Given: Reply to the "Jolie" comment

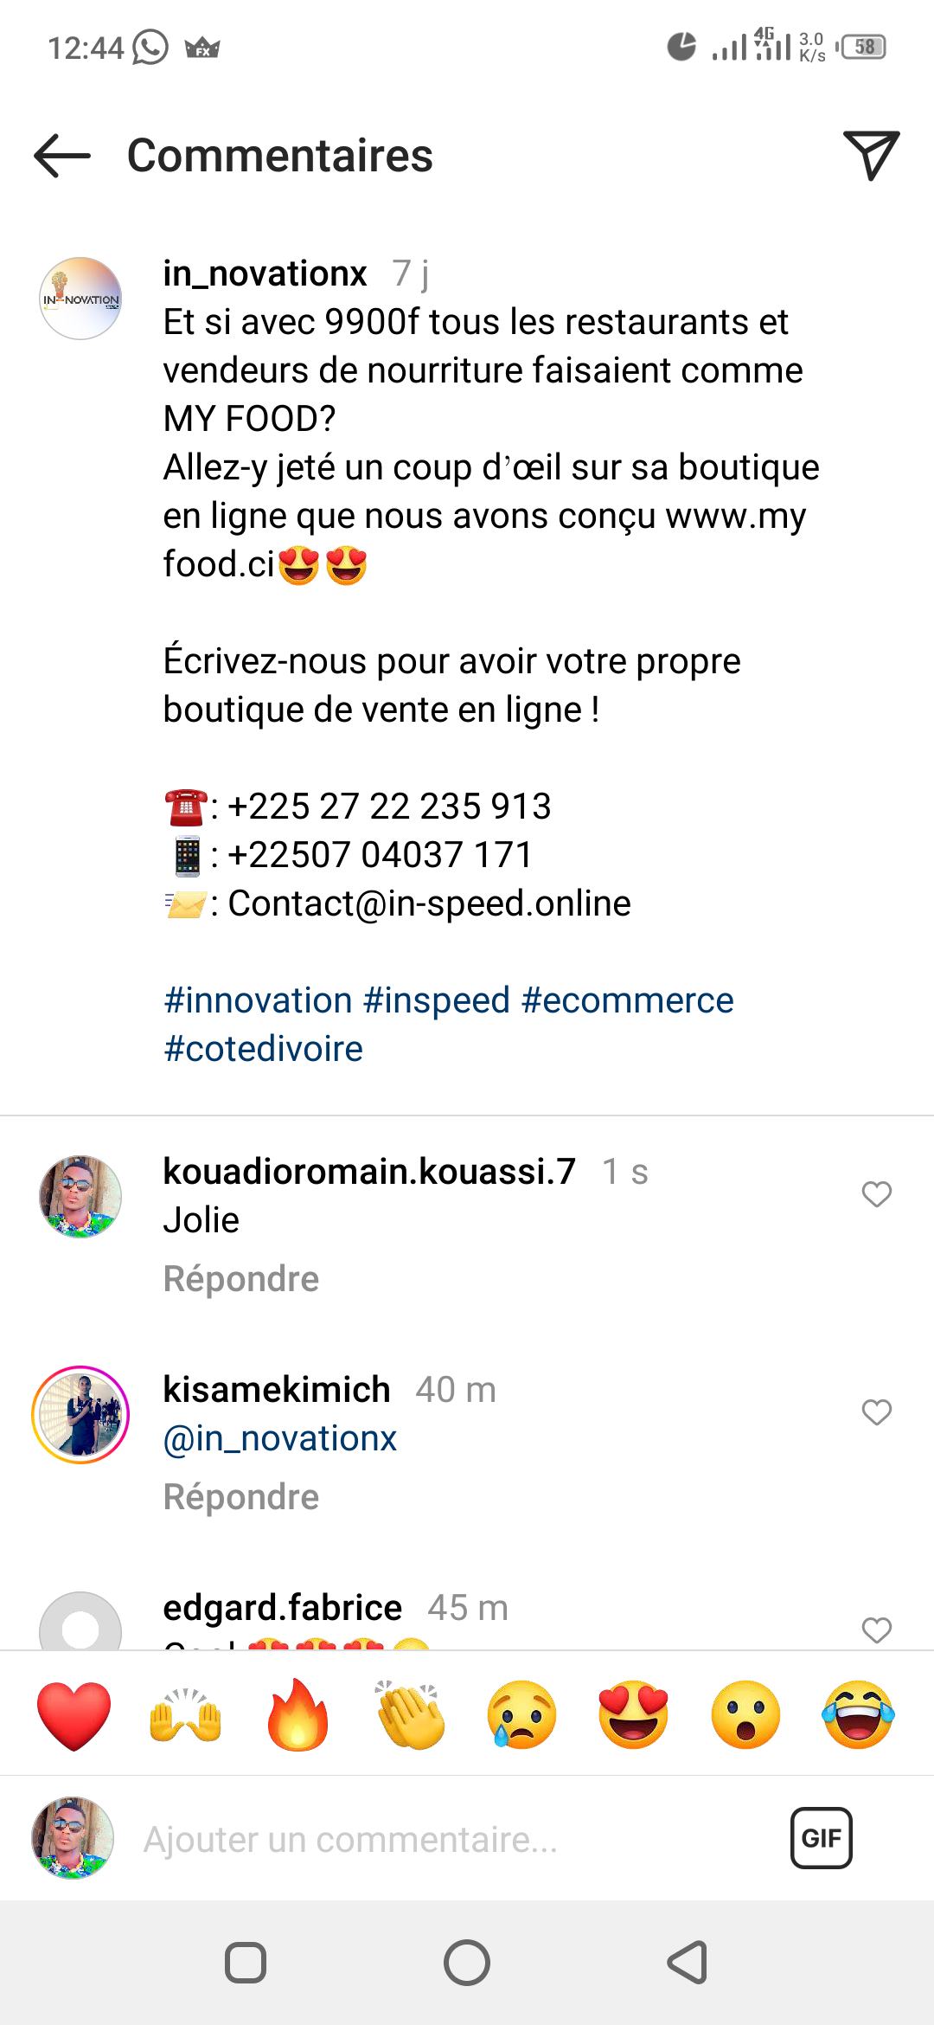Looking at the screenshot, I should (241, 1279).
